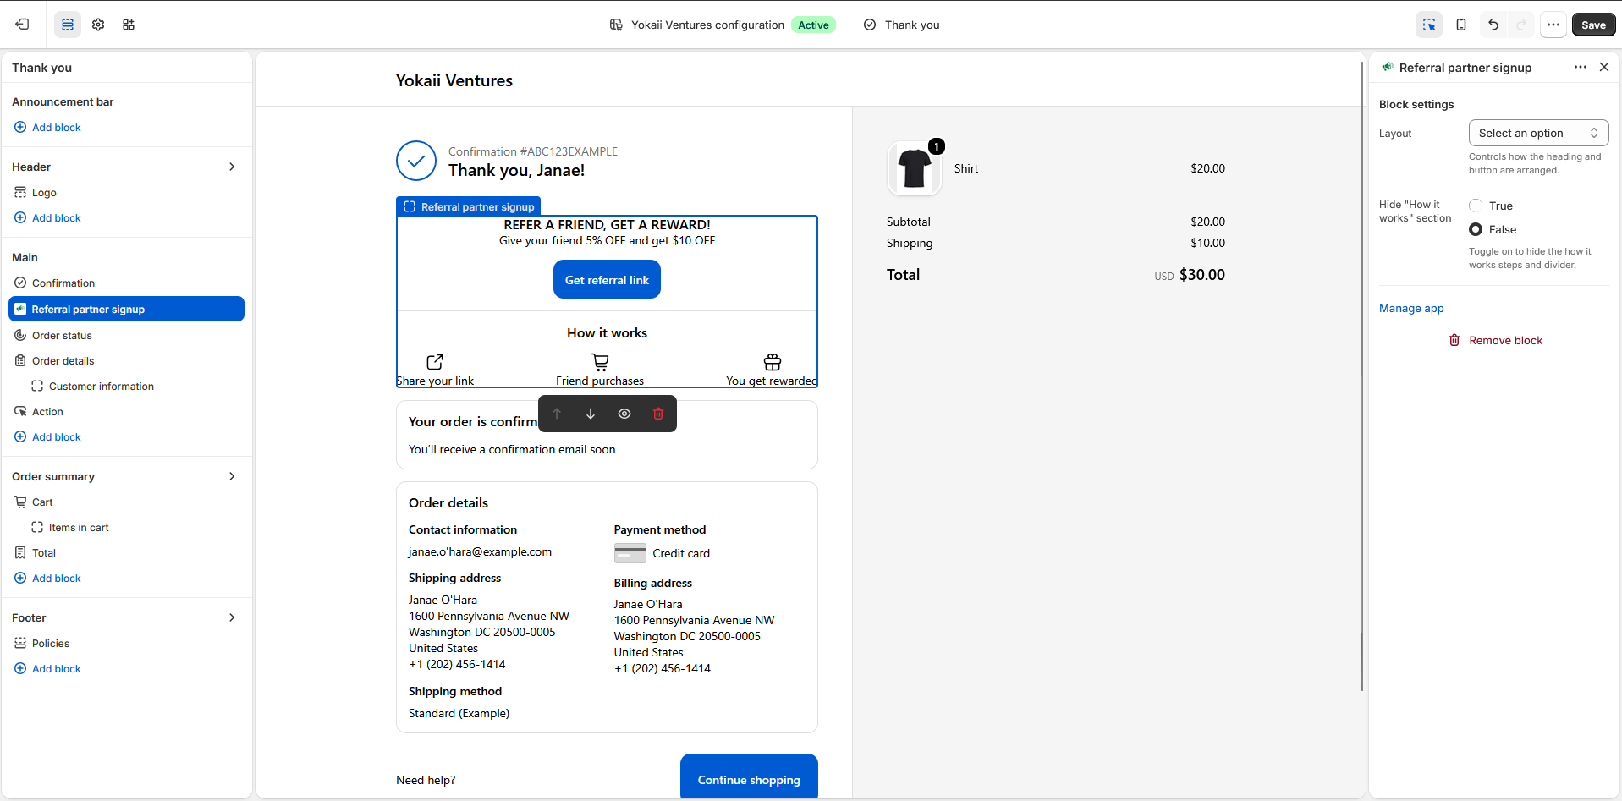Click the preview vertical scrollbar
Image resolution: width=1622 pixels, height=801 pixels.
point(1362,376)
